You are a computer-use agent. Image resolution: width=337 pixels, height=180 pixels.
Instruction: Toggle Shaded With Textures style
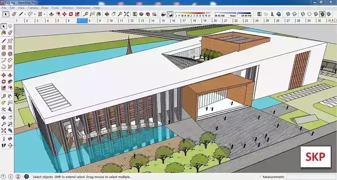[x=322, y=14]
